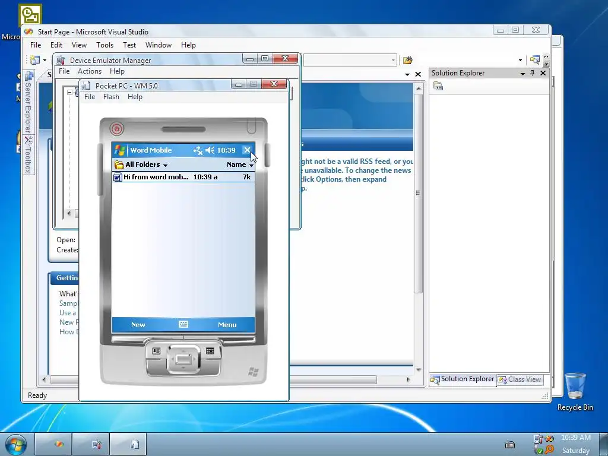Open the Pocket PC Flash menu

tap(111, 97)
